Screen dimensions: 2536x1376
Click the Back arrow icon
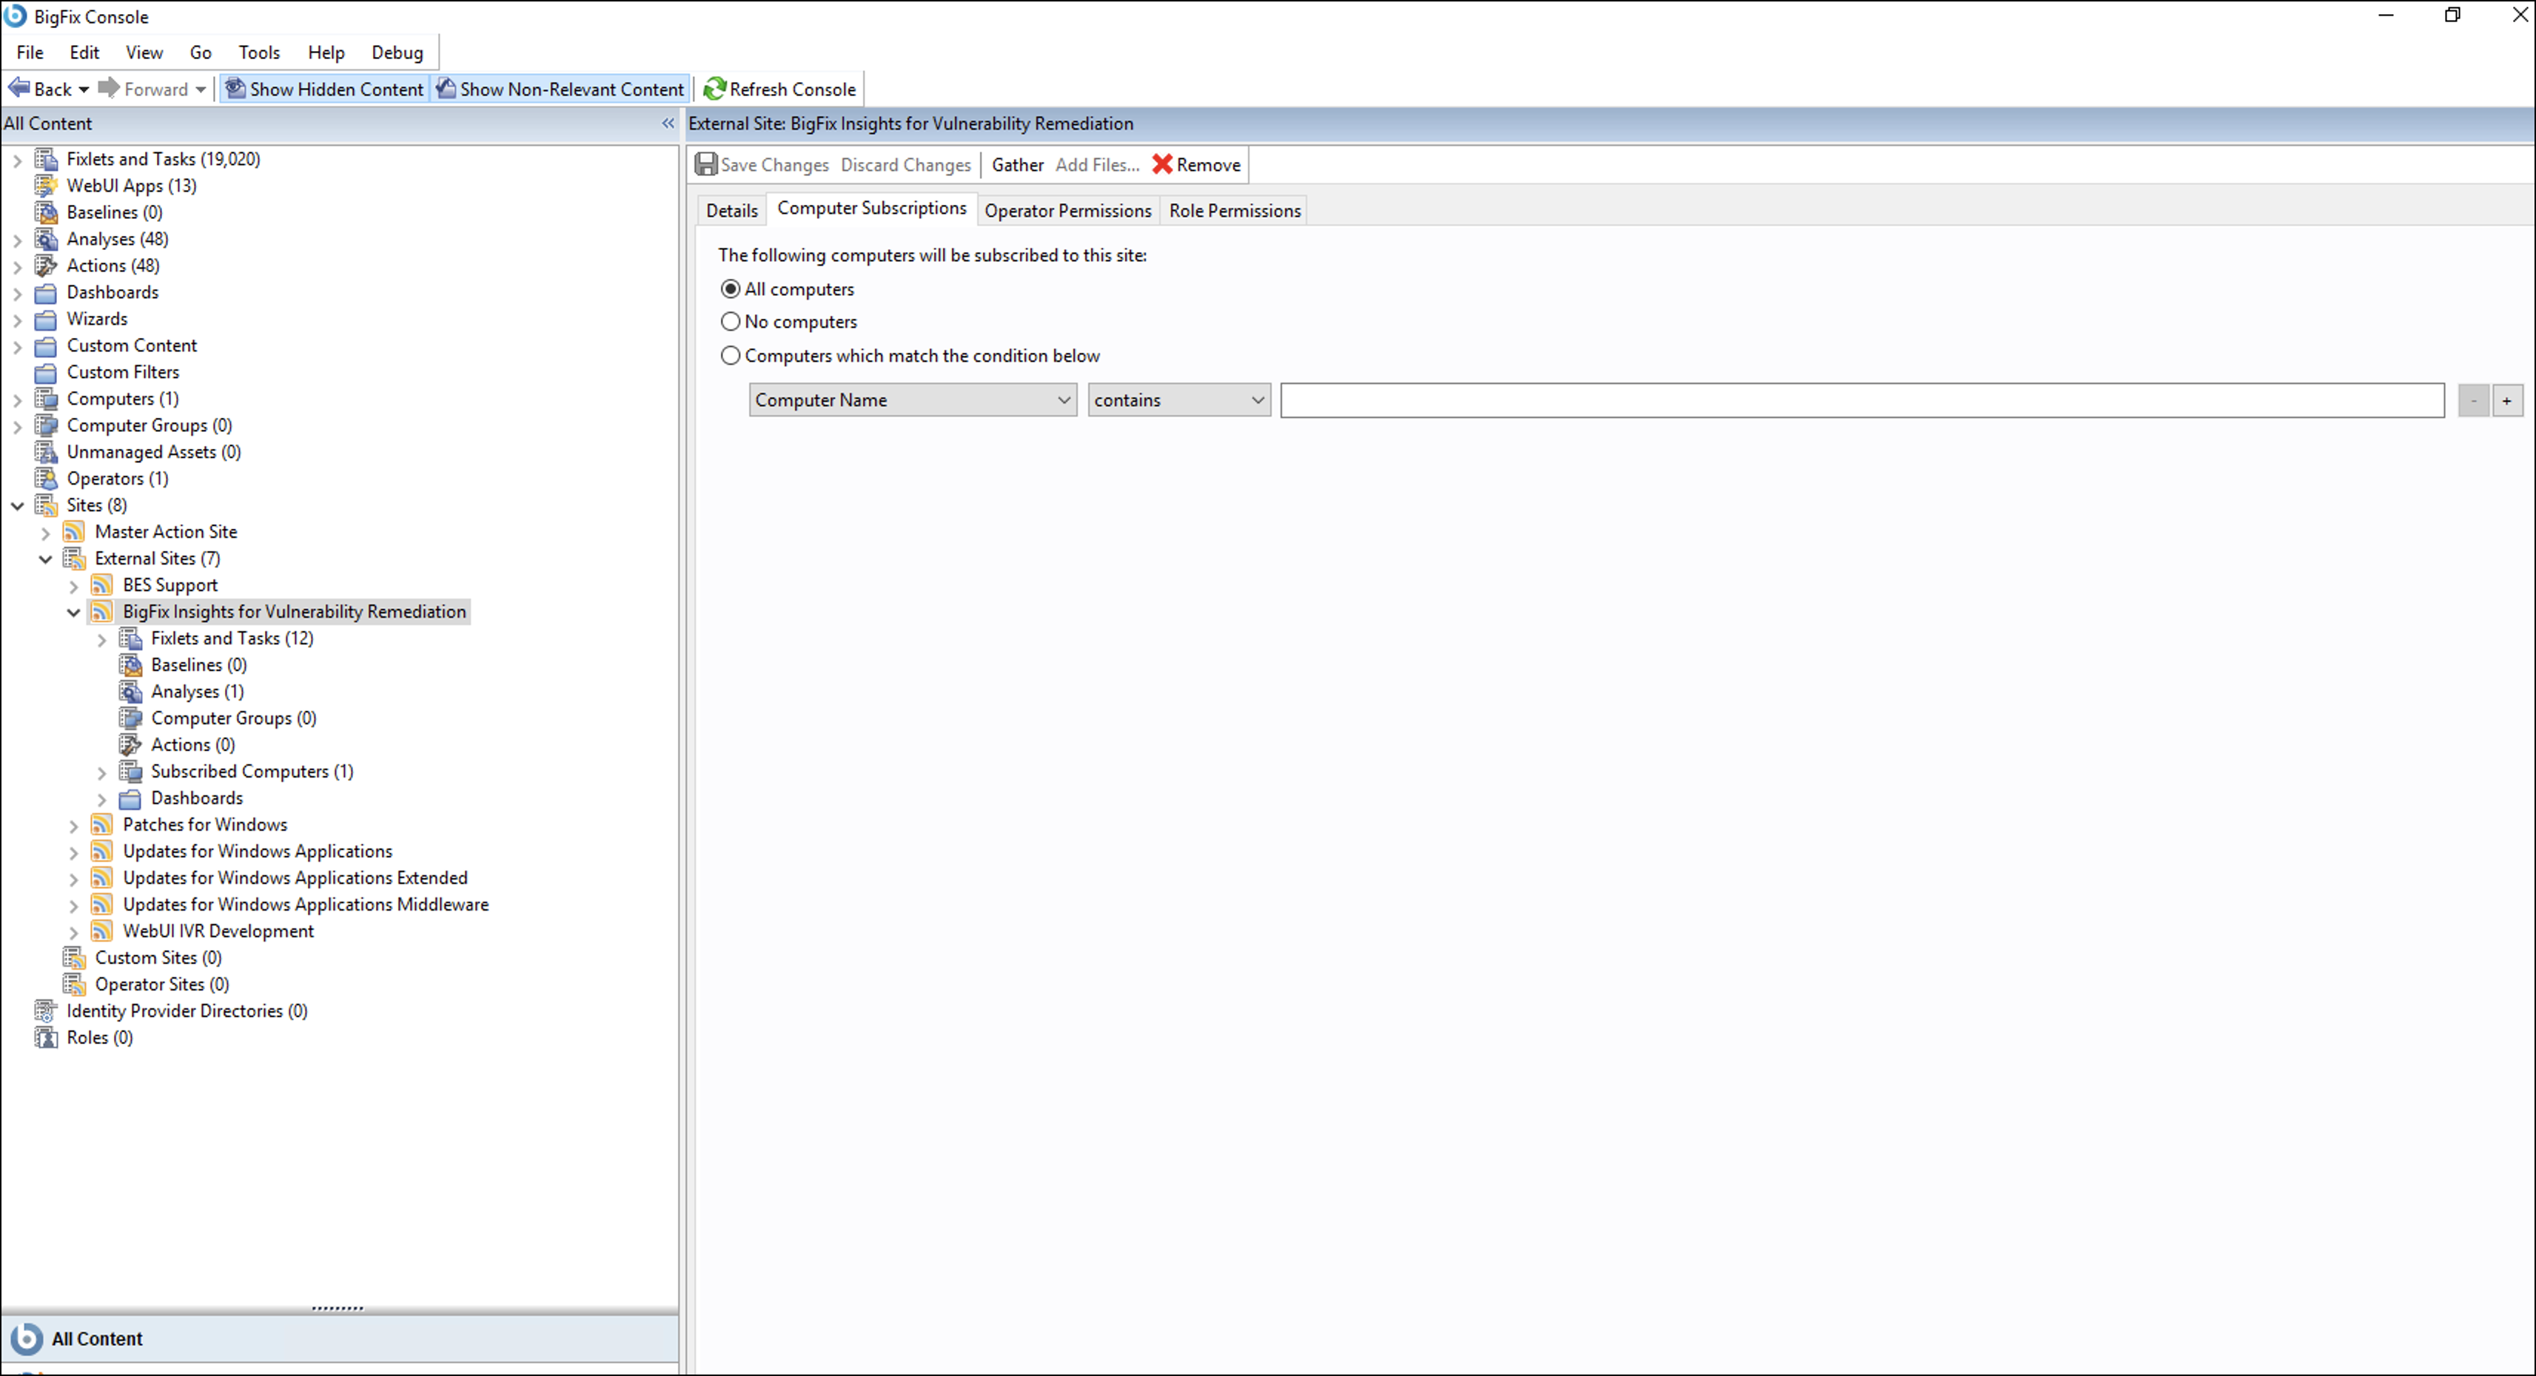point(19,89)
